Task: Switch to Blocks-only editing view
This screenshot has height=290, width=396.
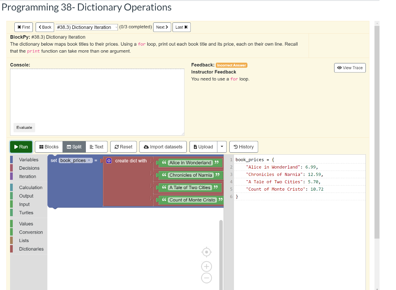Action: (48, 147)
